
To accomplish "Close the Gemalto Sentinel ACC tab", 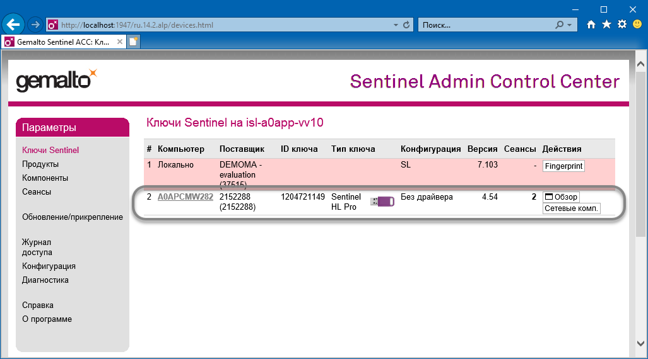I will point(119,42).
